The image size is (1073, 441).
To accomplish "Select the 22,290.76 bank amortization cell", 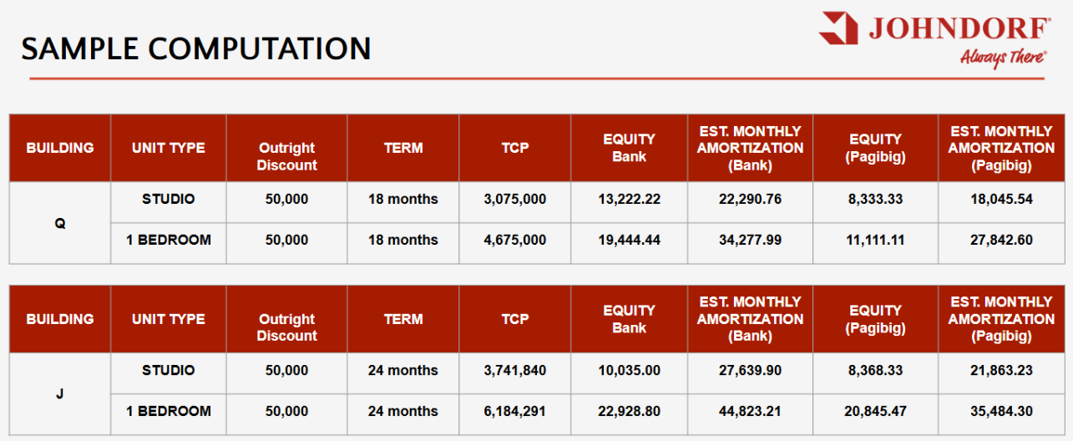I will tap(750, 200).
